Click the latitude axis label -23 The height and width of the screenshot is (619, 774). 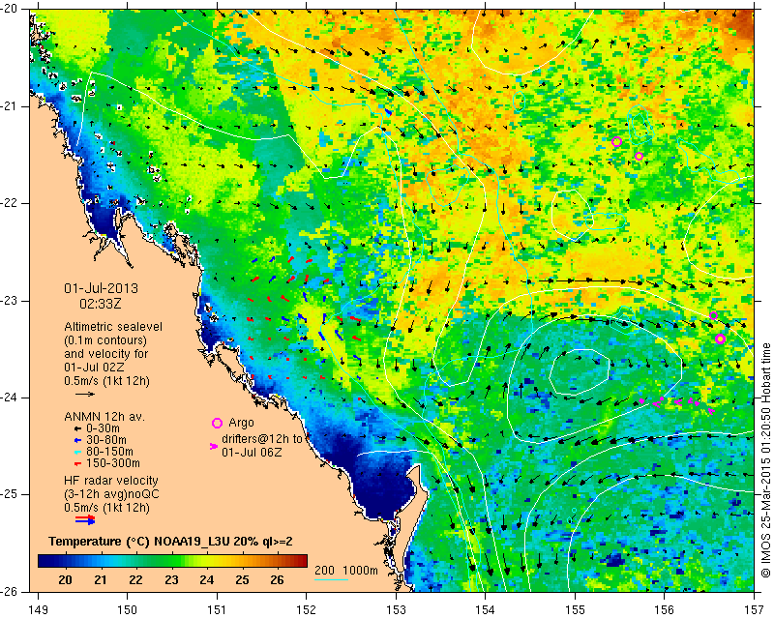[10, 301]
